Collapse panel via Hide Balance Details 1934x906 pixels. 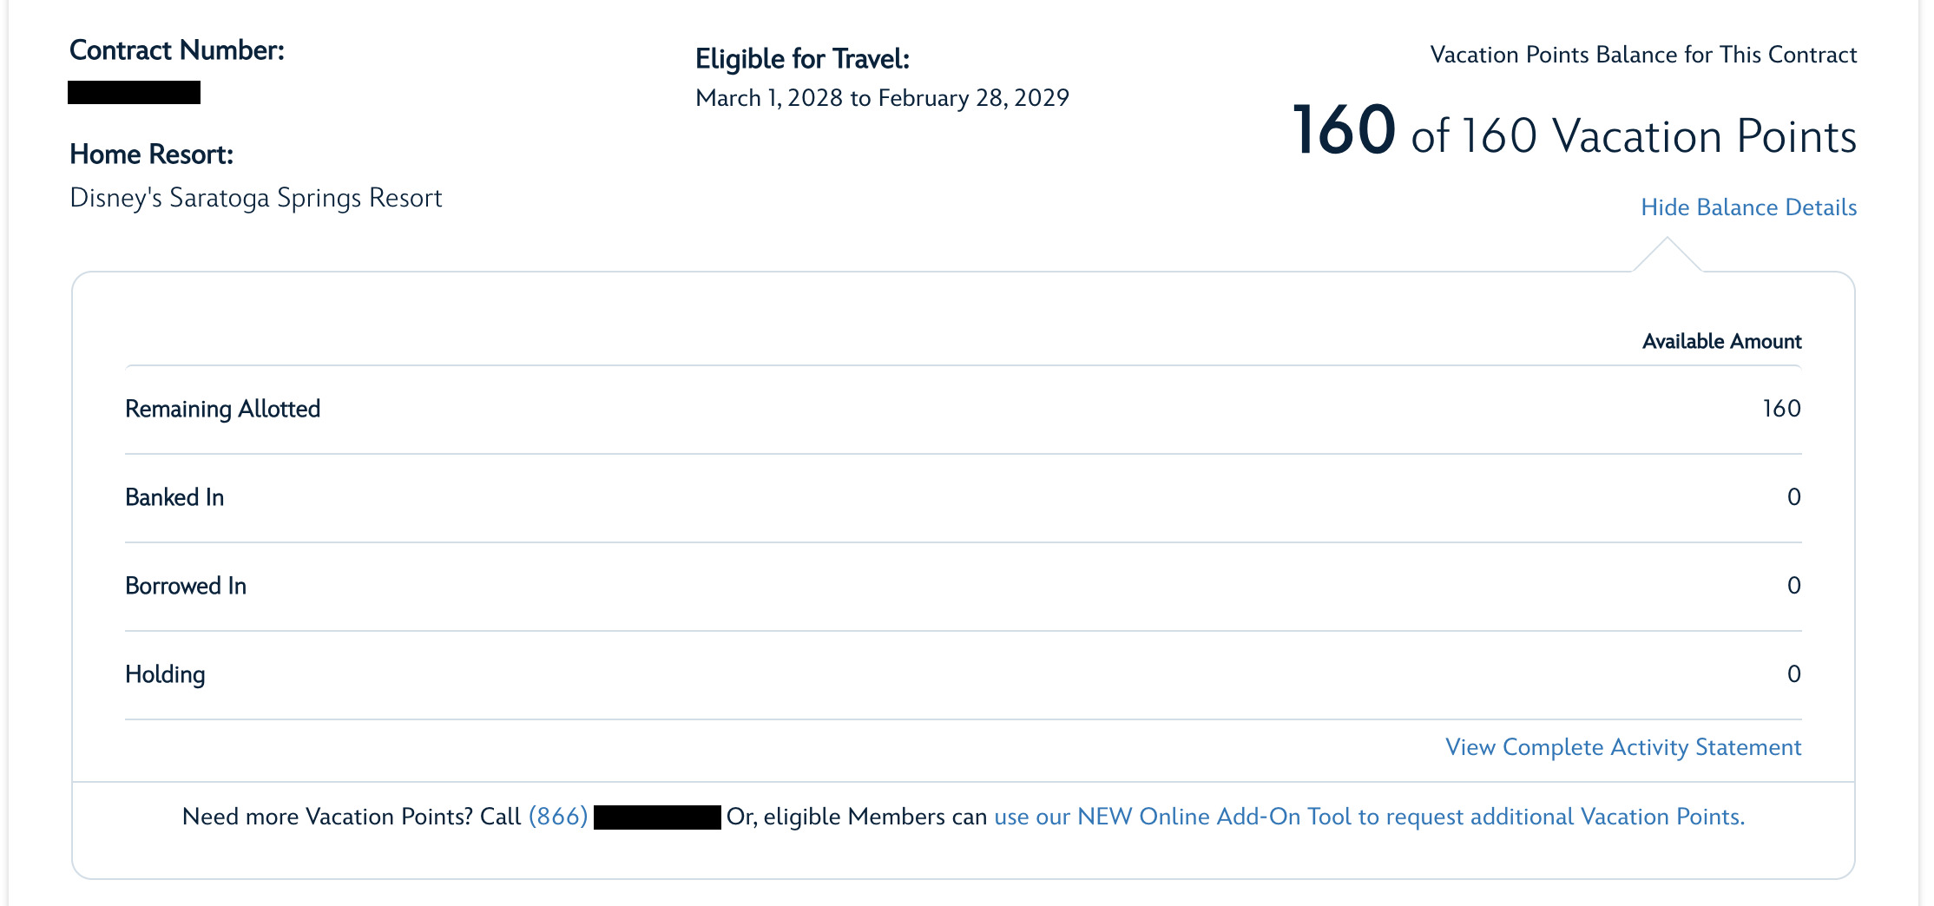point(1748,207)
